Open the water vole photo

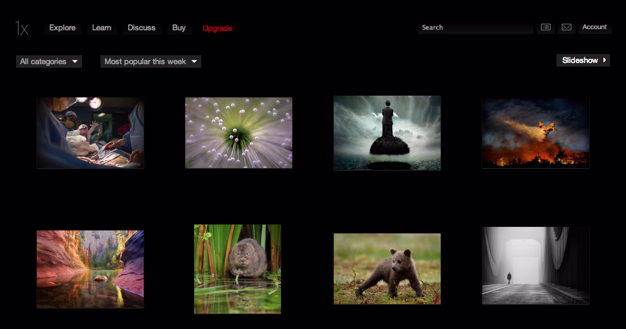pyautogui.click(x=238, y=268)
